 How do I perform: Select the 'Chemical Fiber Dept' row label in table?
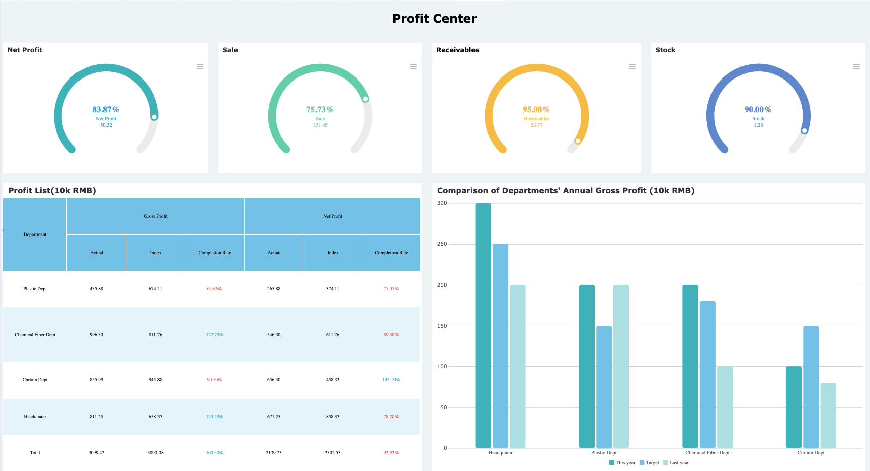click(x=35, y=335)
